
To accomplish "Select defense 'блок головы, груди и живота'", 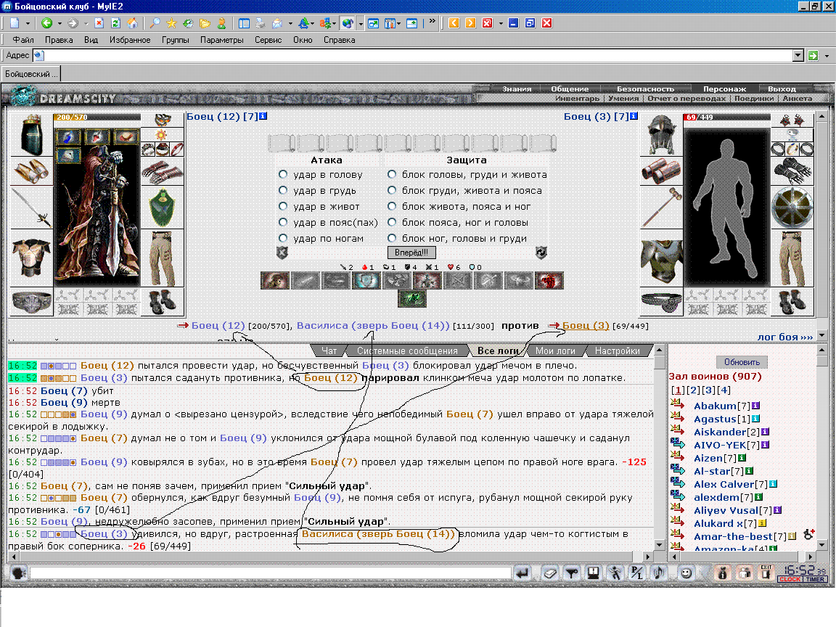I will [392, 174].
